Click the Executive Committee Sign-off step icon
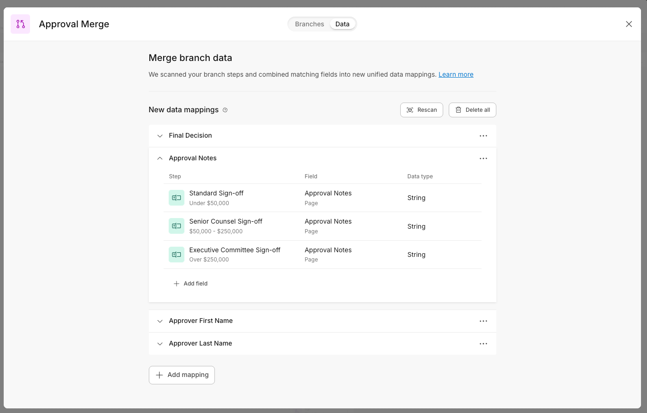This screenshot has height=413, width=647. tap(177, 255)
